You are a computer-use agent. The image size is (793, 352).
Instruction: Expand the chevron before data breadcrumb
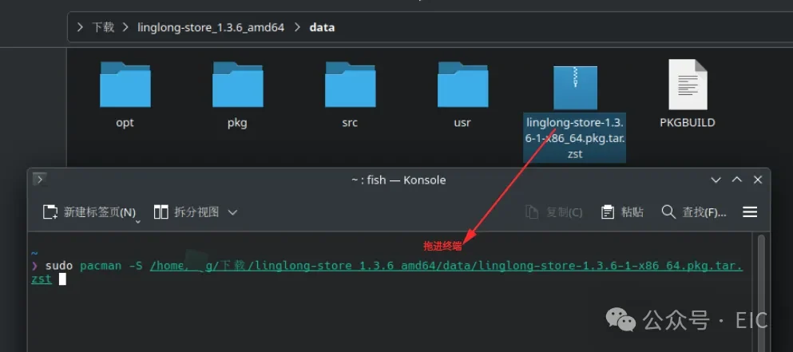[297, 27]
